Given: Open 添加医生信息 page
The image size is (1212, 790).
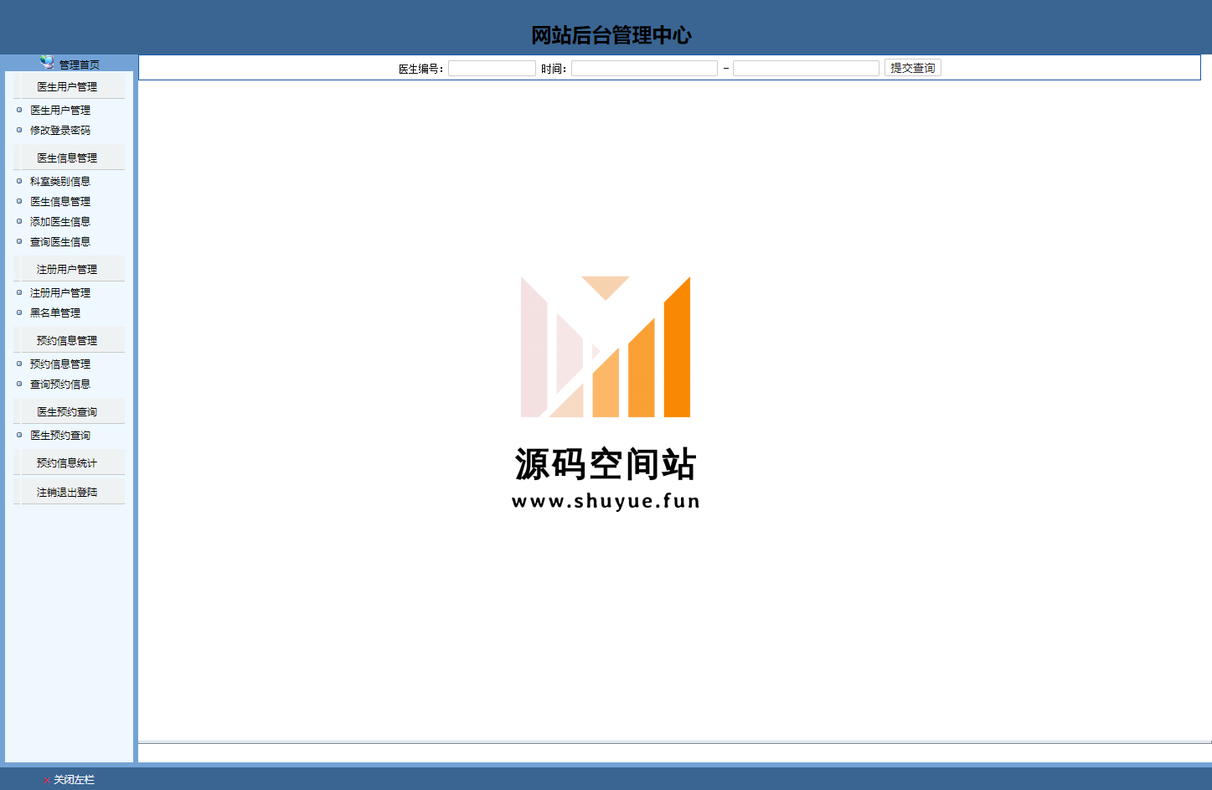Looking at the screenshot, I should click(x=60, y=221).
